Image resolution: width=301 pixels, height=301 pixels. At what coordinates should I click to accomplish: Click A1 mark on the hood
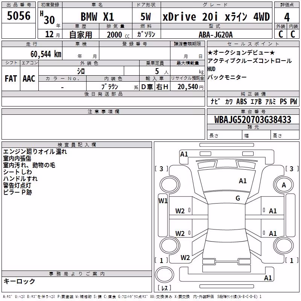(243, 181)
